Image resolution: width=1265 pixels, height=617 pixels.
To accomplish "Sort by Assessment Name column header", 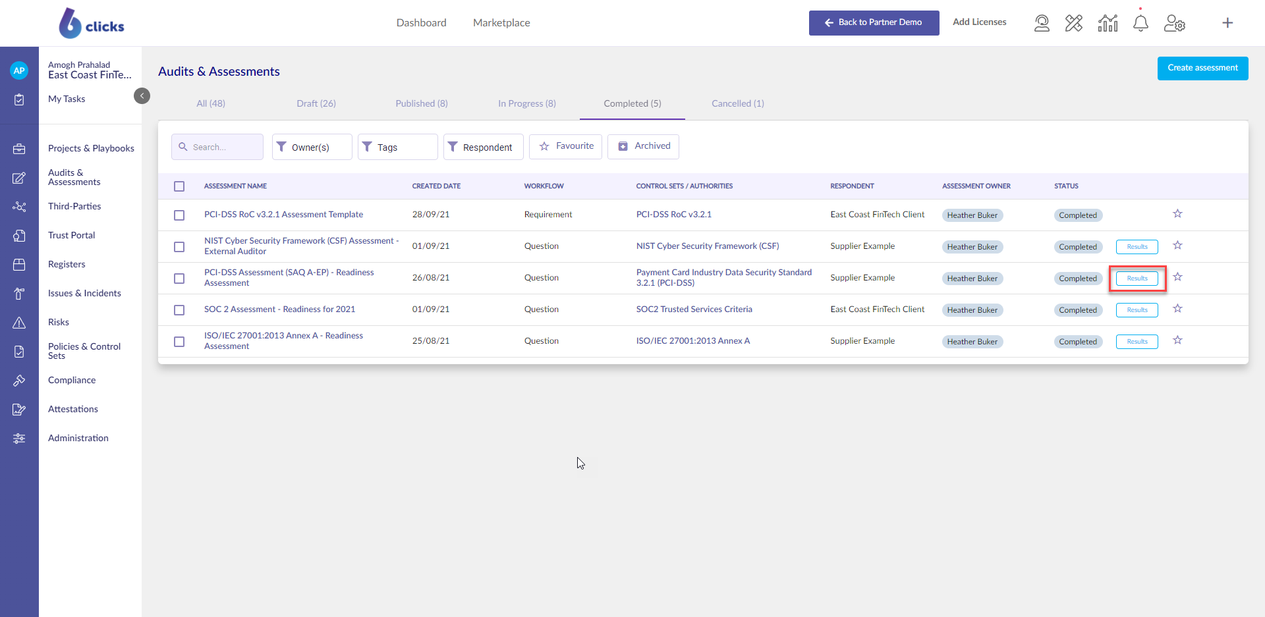I will 235,186.
